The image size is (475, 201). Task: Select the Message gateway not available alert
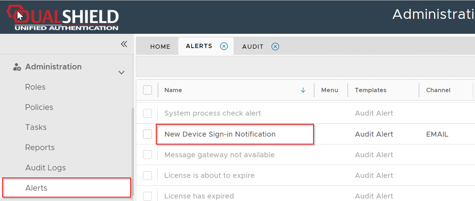point(219,155)
